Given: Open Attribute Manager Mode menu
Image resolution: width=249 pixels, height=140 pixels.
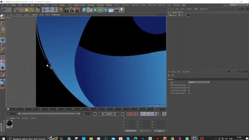Looking at the screenshot, I should (x=173, y=72).
